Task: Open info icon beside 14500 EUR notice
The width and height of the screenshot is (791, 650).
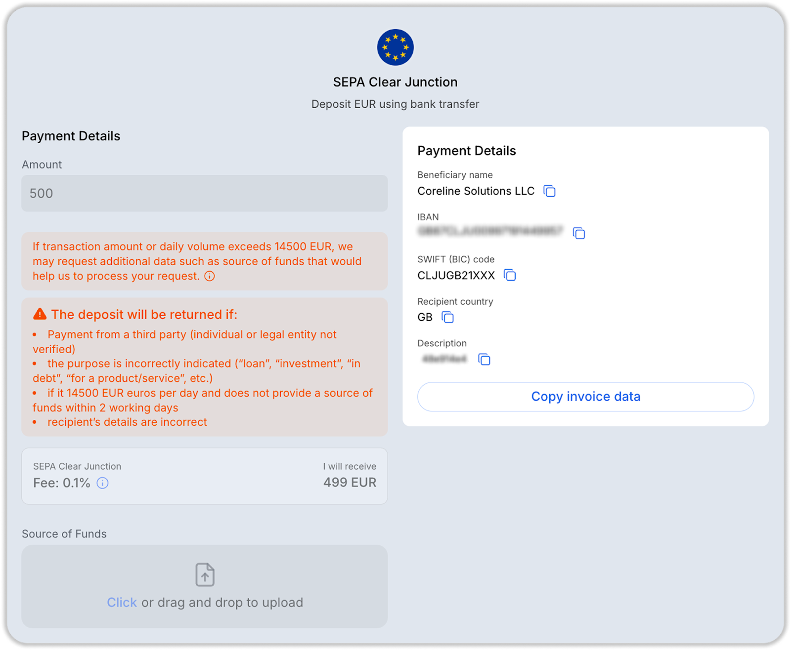Action: click(210, 276)
